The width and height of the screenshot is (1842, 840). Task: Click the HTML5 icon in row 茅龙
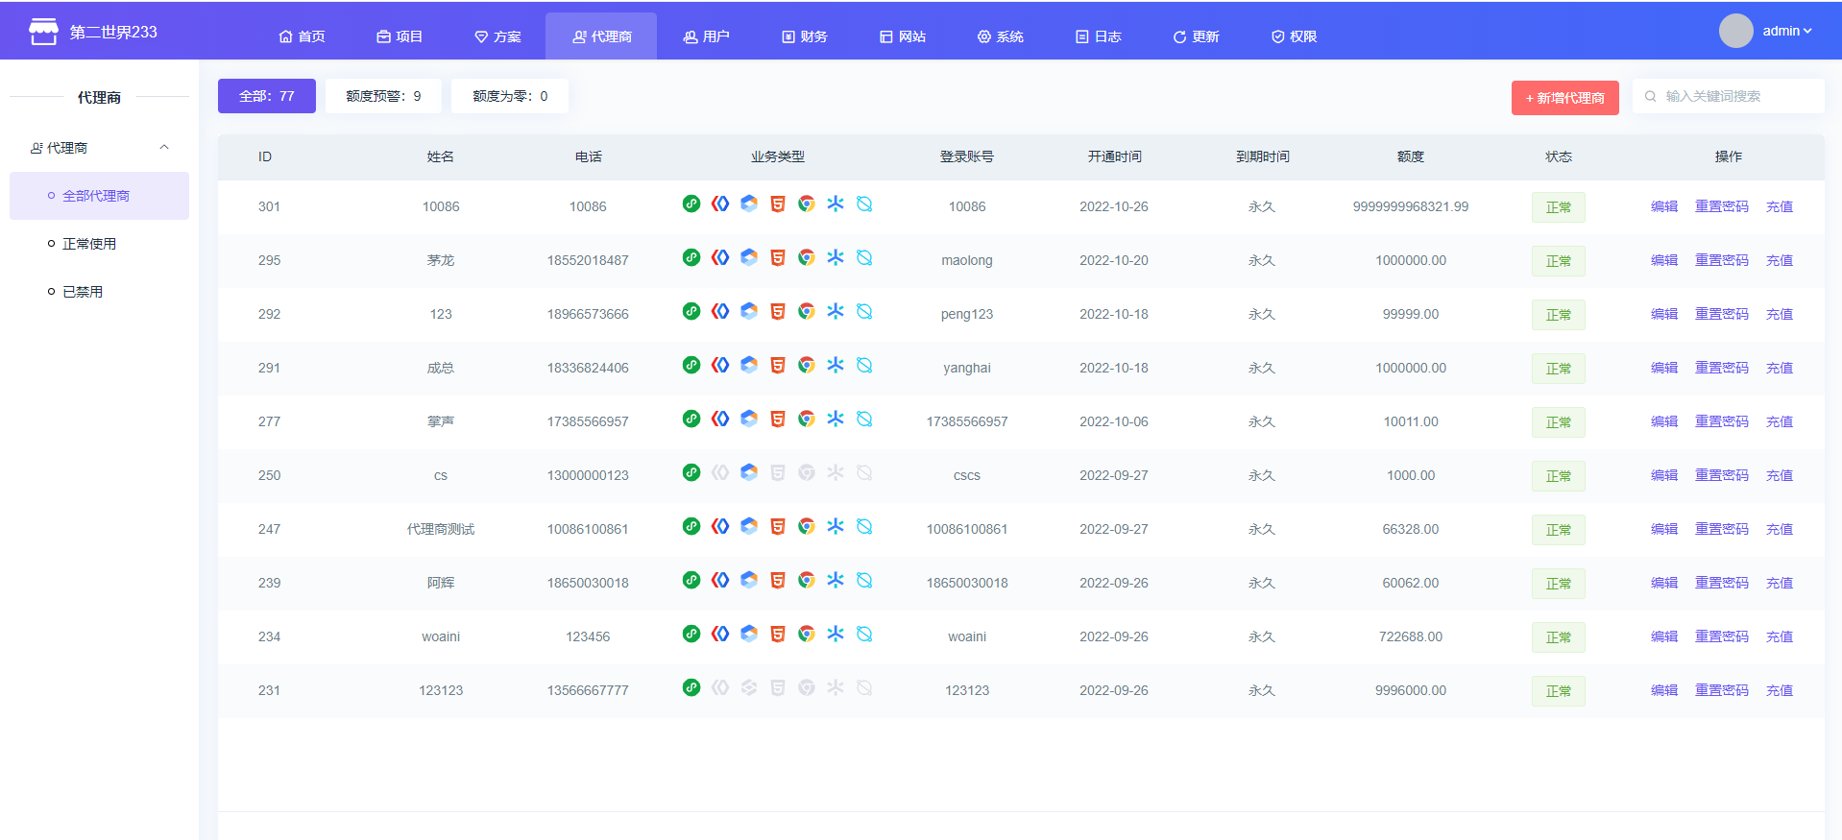pyautogui.click(x=778, y=257)
